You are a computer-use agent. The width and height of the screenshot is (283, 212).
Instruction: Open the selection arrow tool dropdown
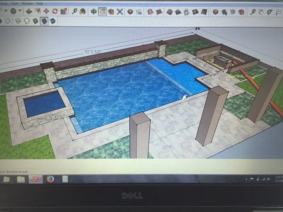tap(6, 11)
